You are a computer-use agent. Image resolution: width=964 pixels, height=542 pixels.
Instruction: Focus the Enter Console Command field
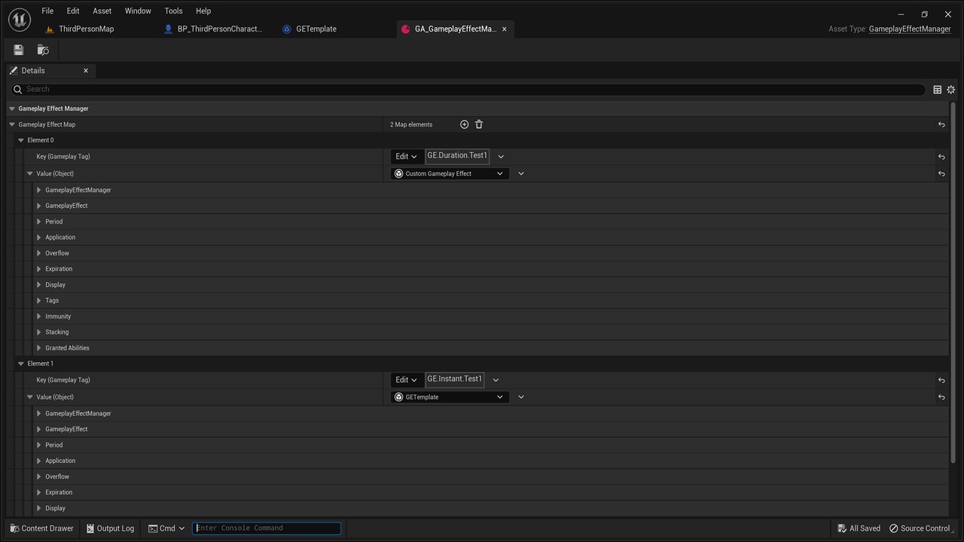(x=267, y=528)
